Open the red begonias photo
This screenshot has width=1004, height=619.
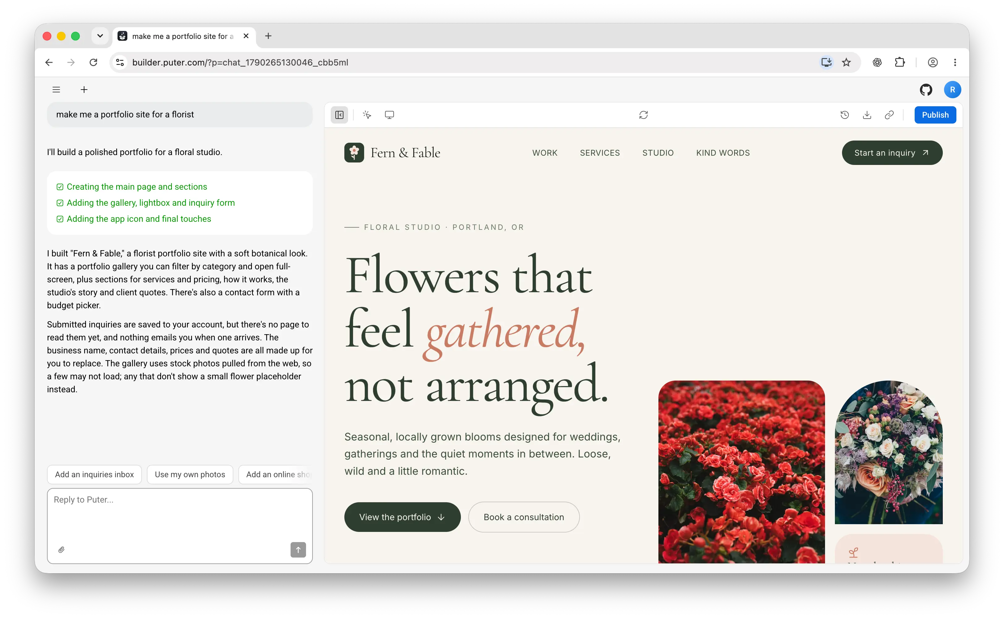741,472
